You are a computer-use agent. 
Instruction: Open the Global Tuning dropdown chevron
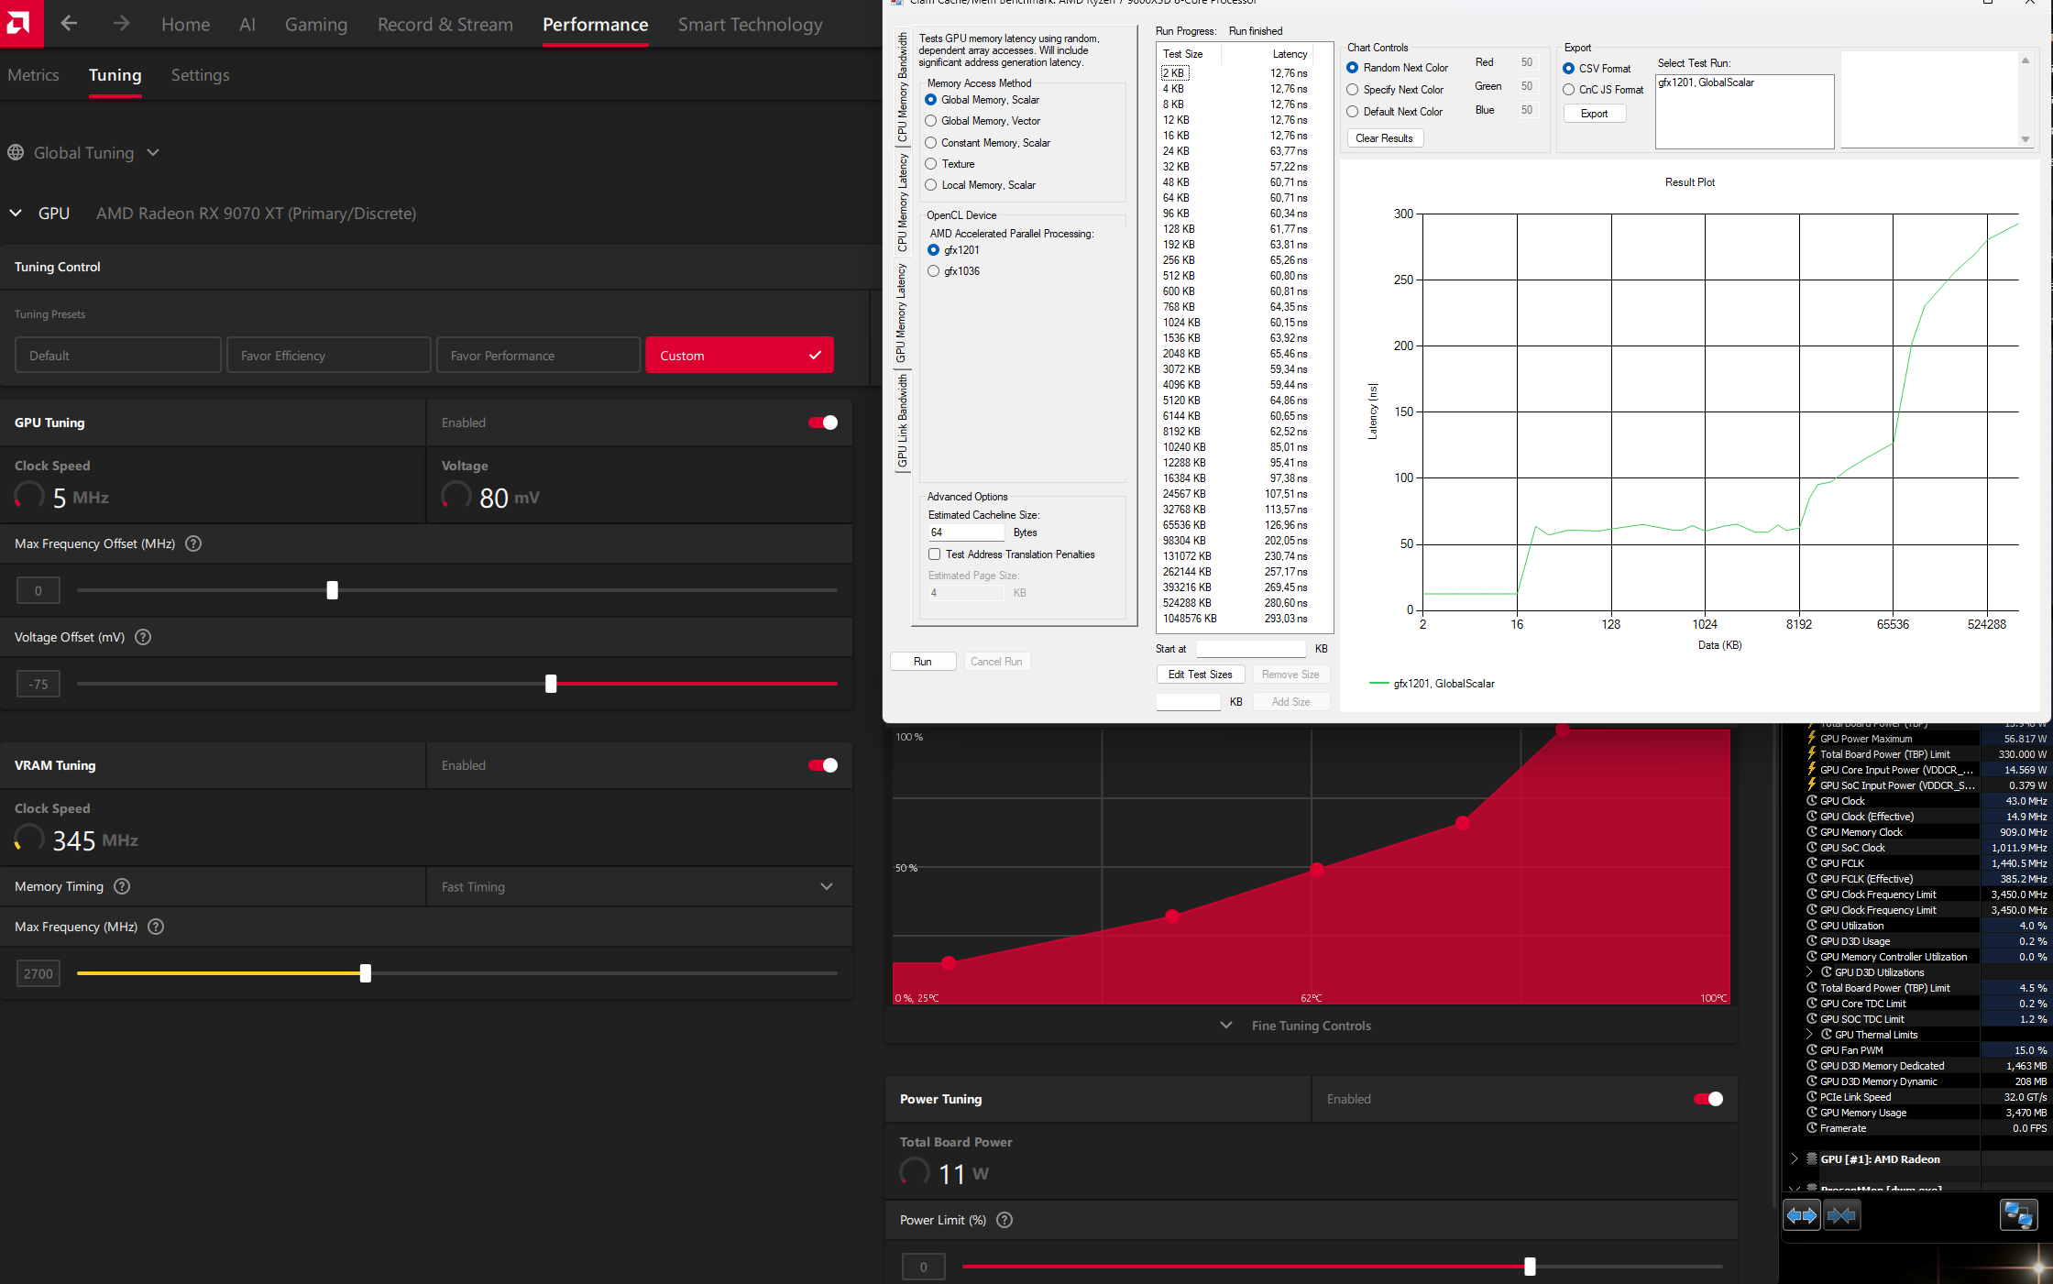(153, 153)
